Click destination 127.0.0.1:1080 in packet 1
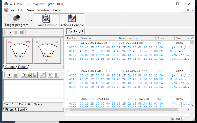The image size is (197, 123). click(131, 43)
